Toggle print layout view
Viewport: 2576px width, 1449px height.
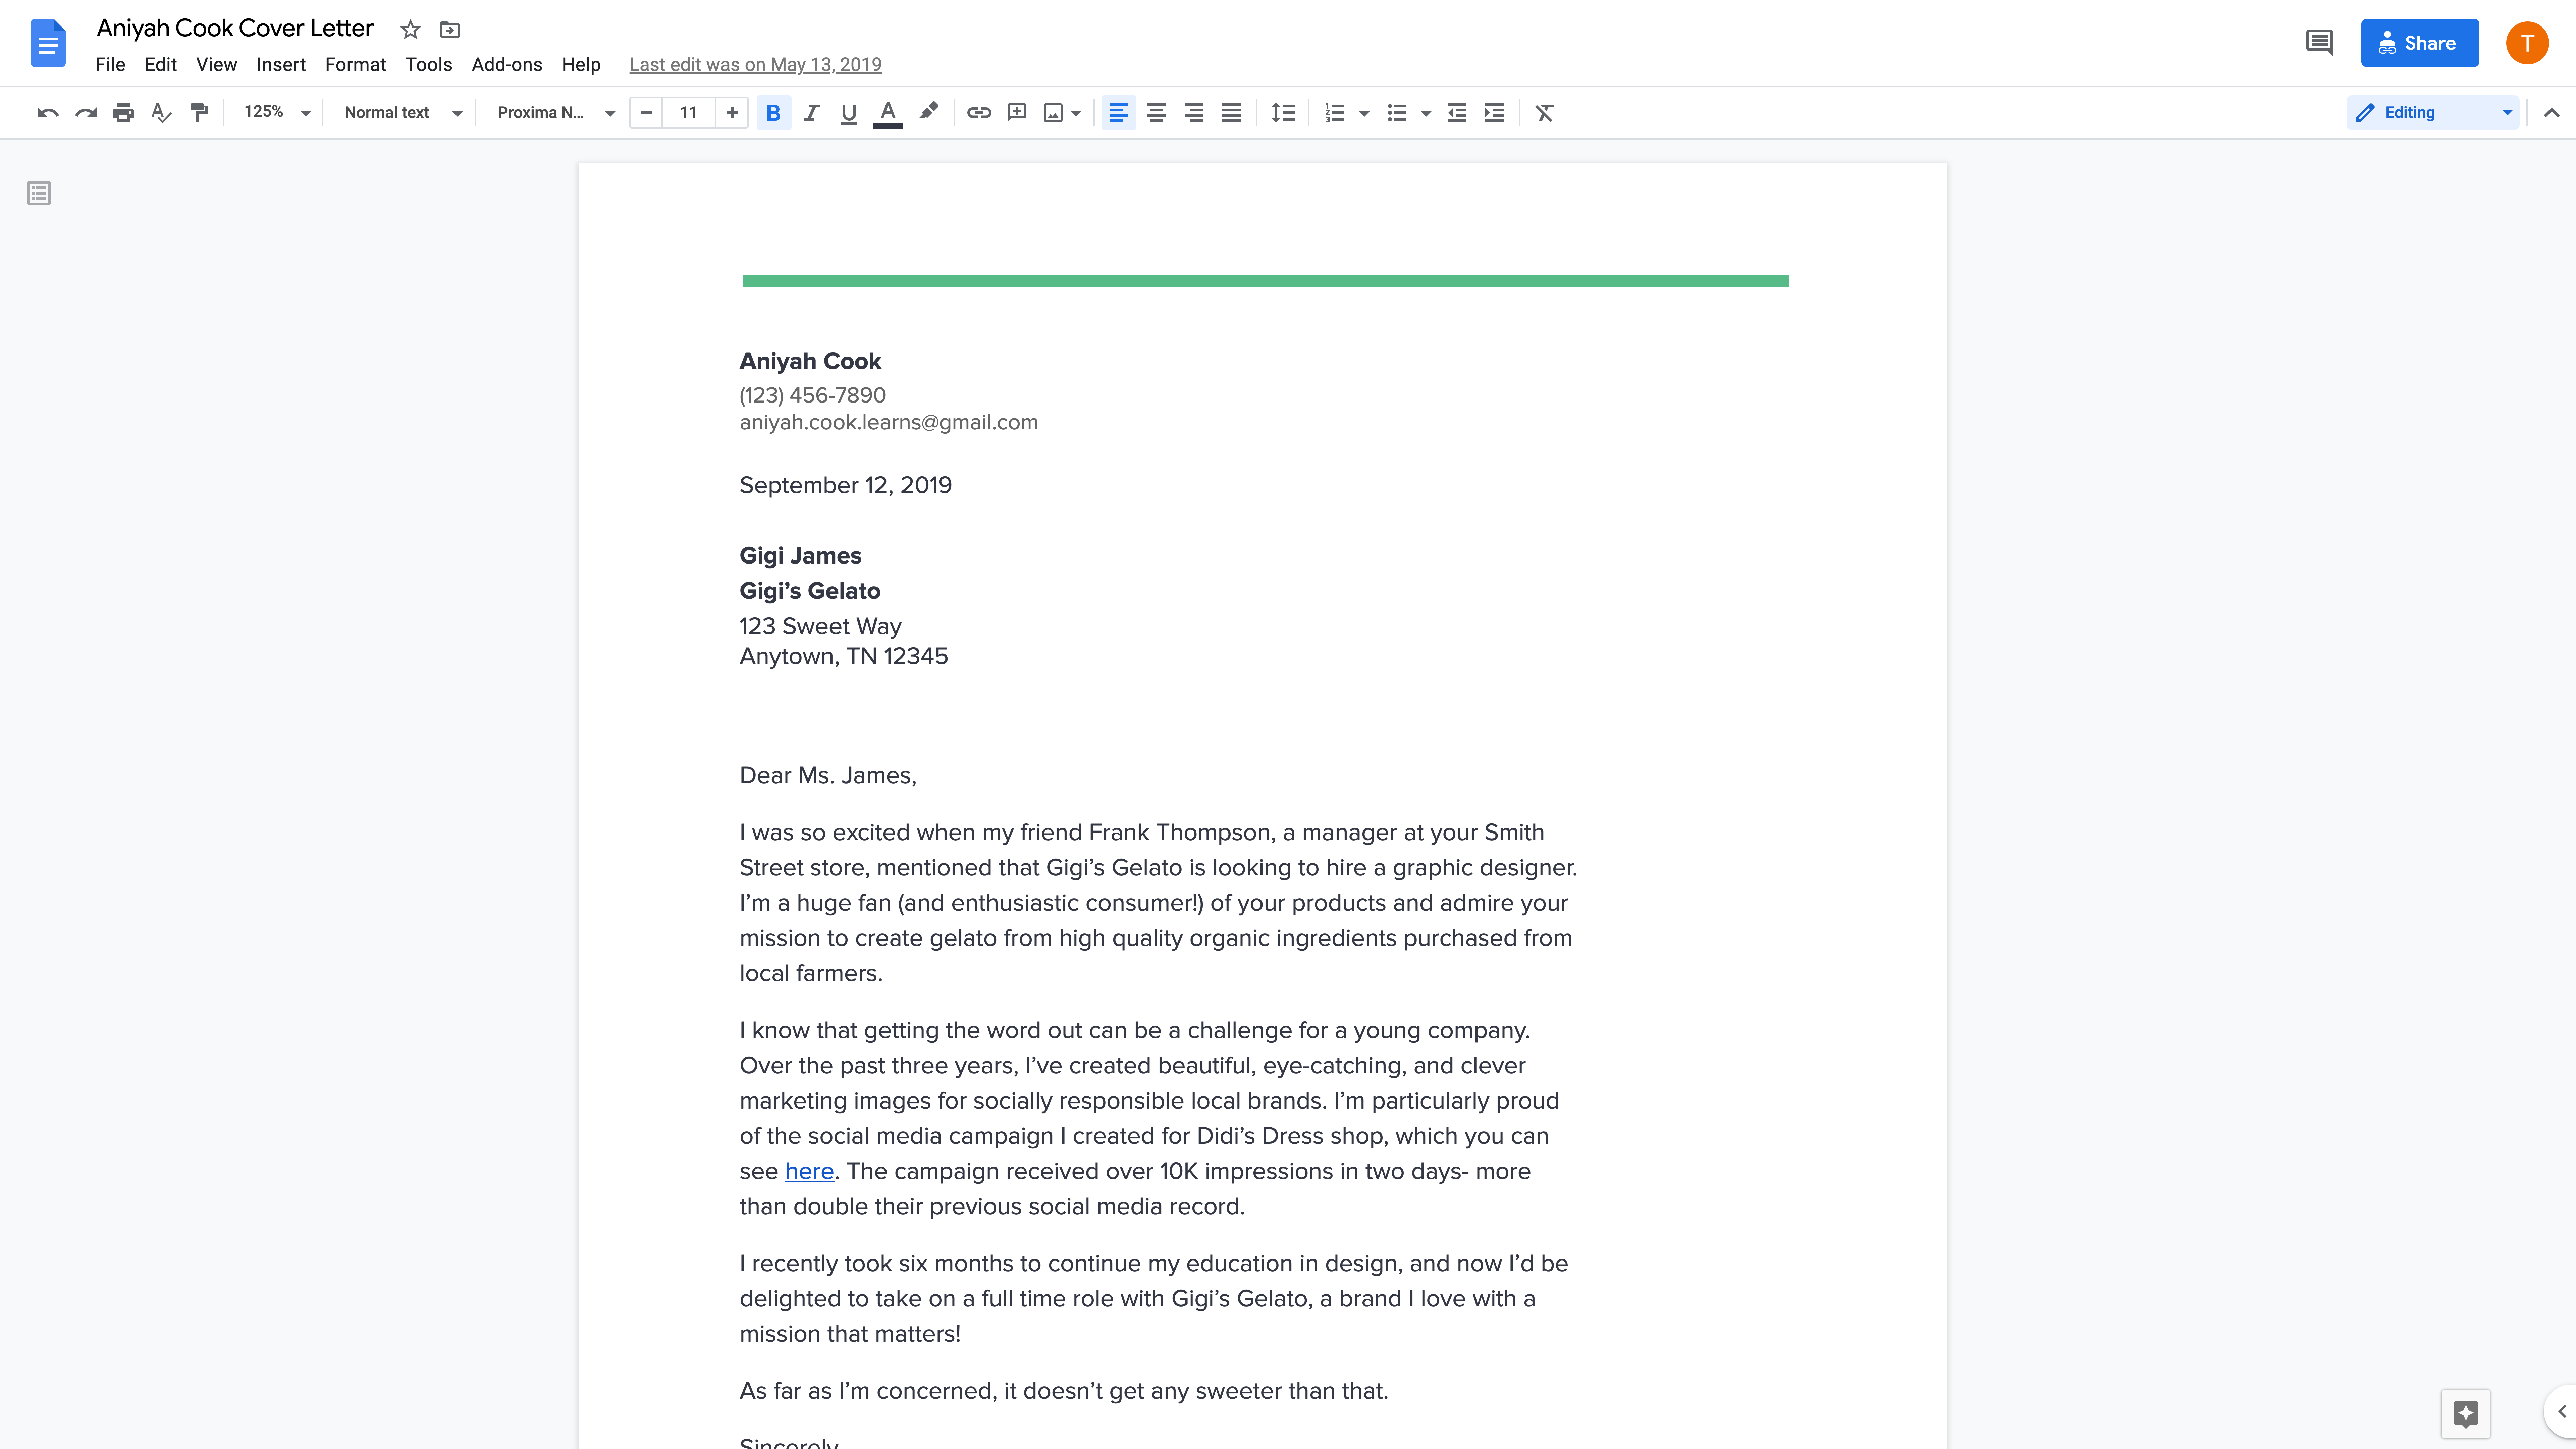pos(216,64)
